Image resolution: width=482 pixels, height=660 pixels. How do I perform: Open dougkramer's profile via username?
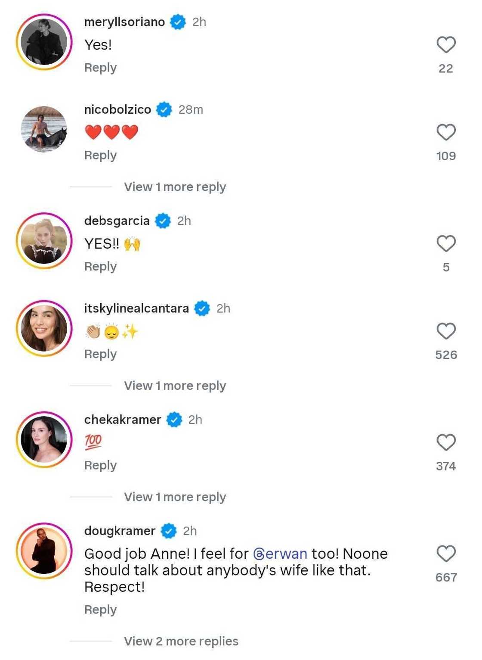(x=120, y=530)
